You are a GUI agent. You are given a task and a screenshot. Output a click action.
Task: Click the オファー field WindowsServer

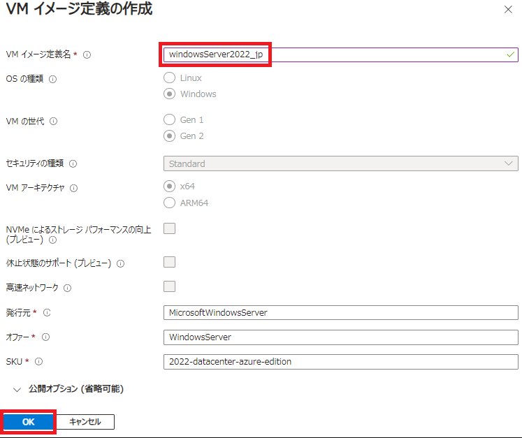point(340,337)
